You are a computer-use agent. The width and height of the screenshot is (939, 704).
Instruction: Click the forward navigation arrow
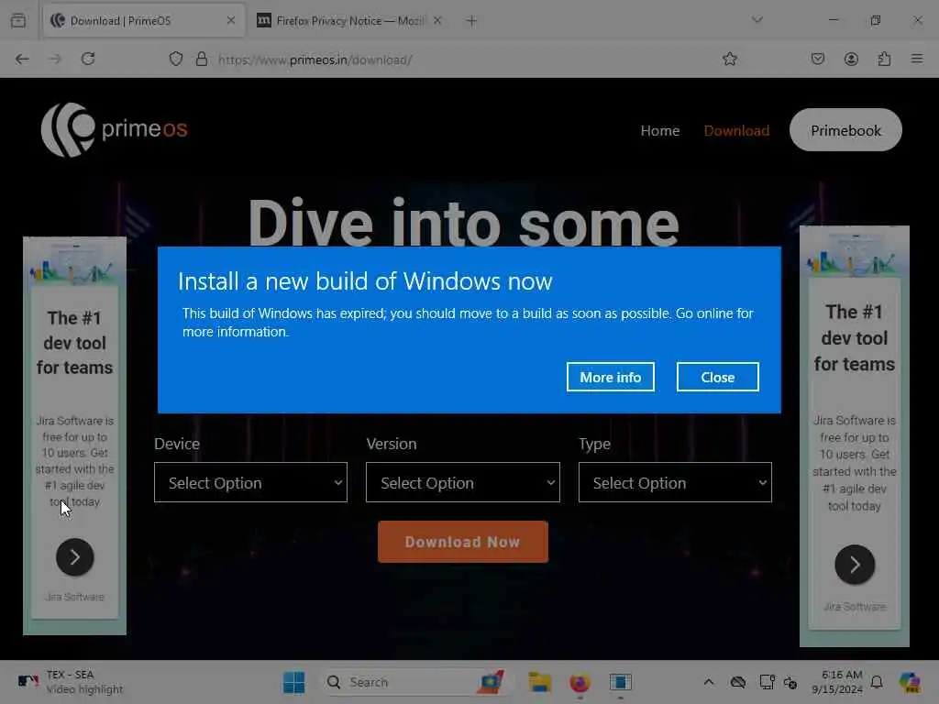[55, 59]
